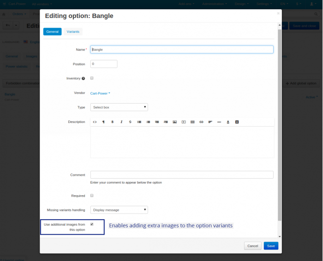The image size is (323, 261).
Task: Uncheck Use additional images from this option
Action: (x=92, y=224)
